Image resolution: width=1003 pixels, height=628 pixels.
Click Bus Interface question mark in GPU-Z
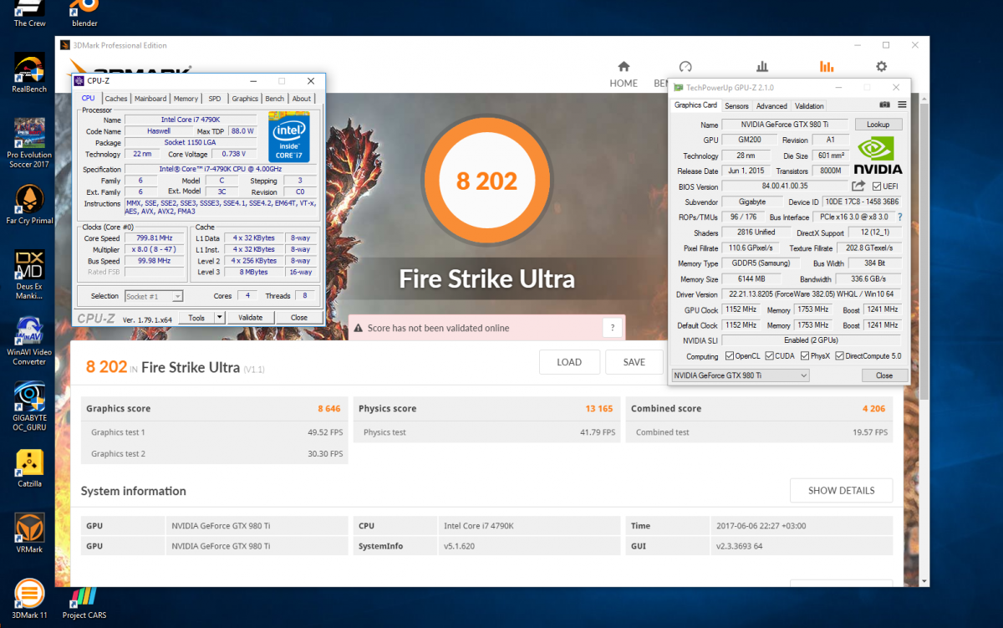coord(899,217)
